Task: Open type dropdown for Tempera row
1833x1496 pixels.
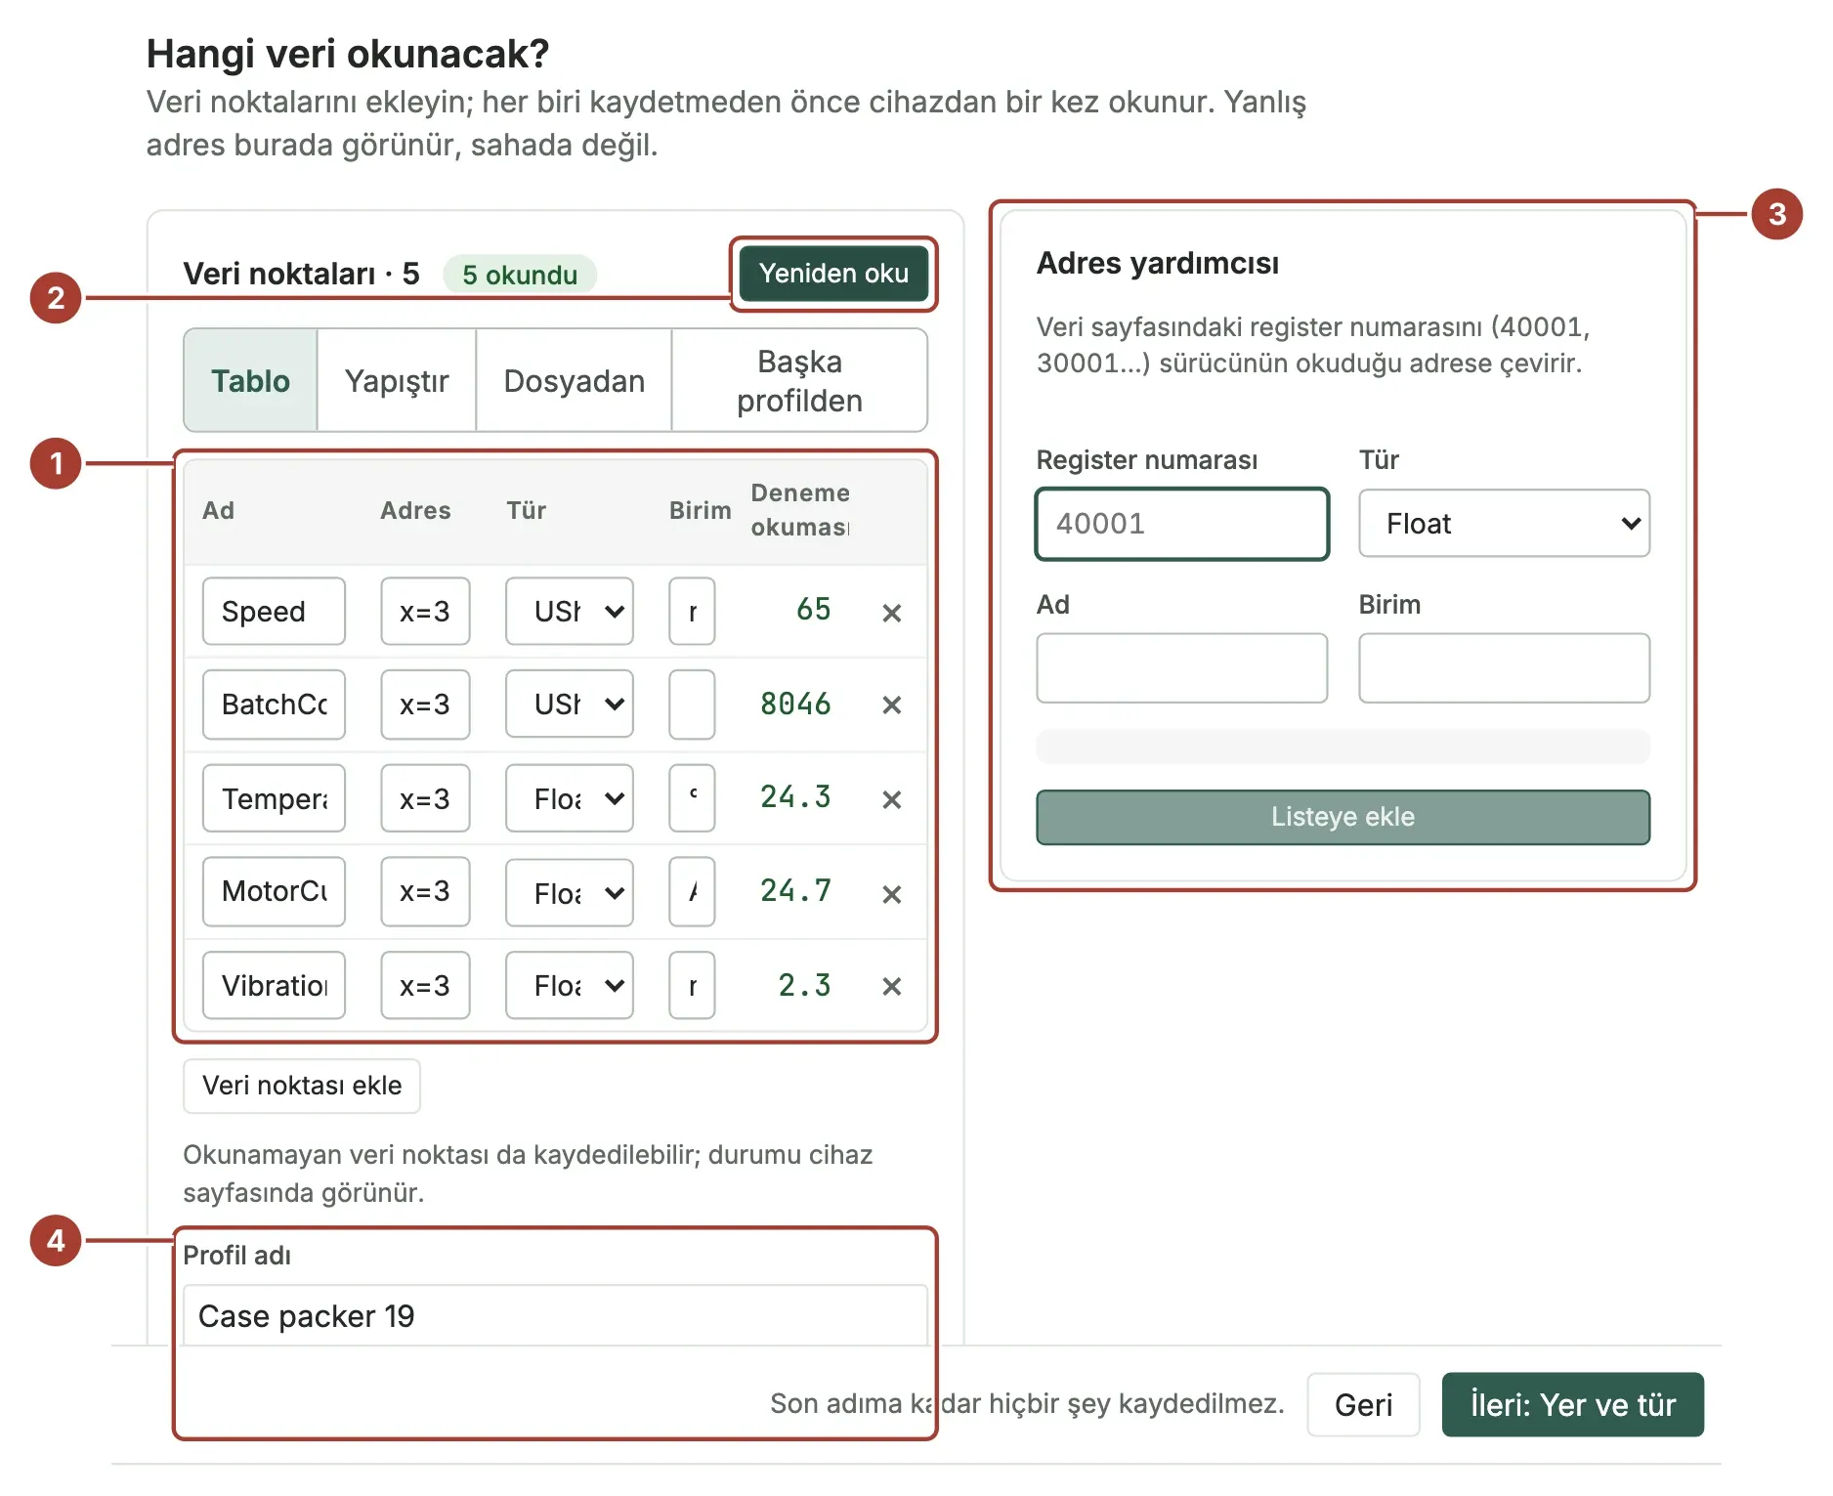Action: [569, 799]
